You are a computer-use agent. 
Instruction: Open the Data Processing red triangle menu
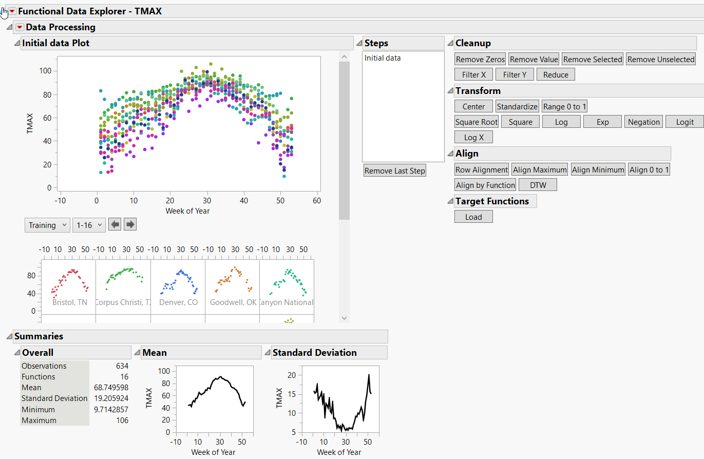coord(20,26)
